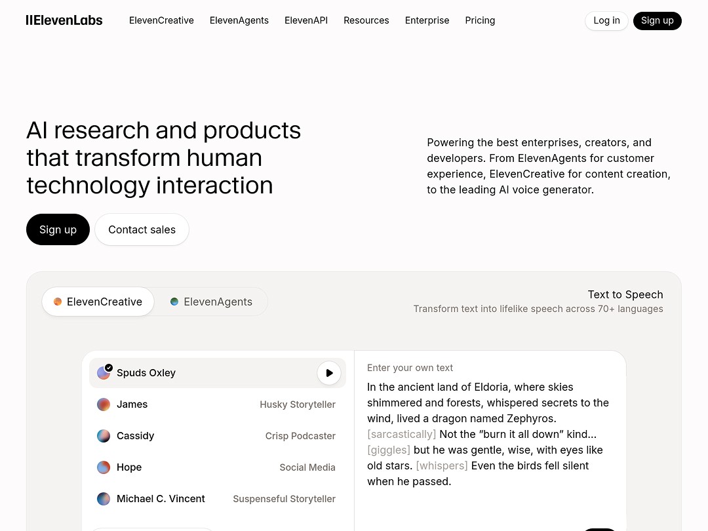Click the Contact sales button
Image resolution: width=708 pixels, height=531 pixels.
click(142, 229)
